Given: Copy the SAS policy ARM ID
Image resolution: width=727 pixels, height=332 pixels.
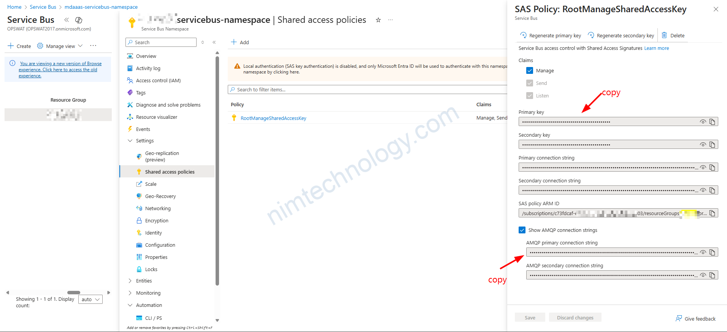Looking at the screenshot, I should coord(712,213).
